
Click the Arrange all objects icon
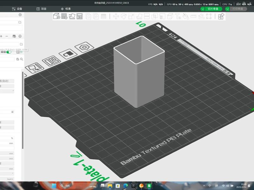point(80,16)
